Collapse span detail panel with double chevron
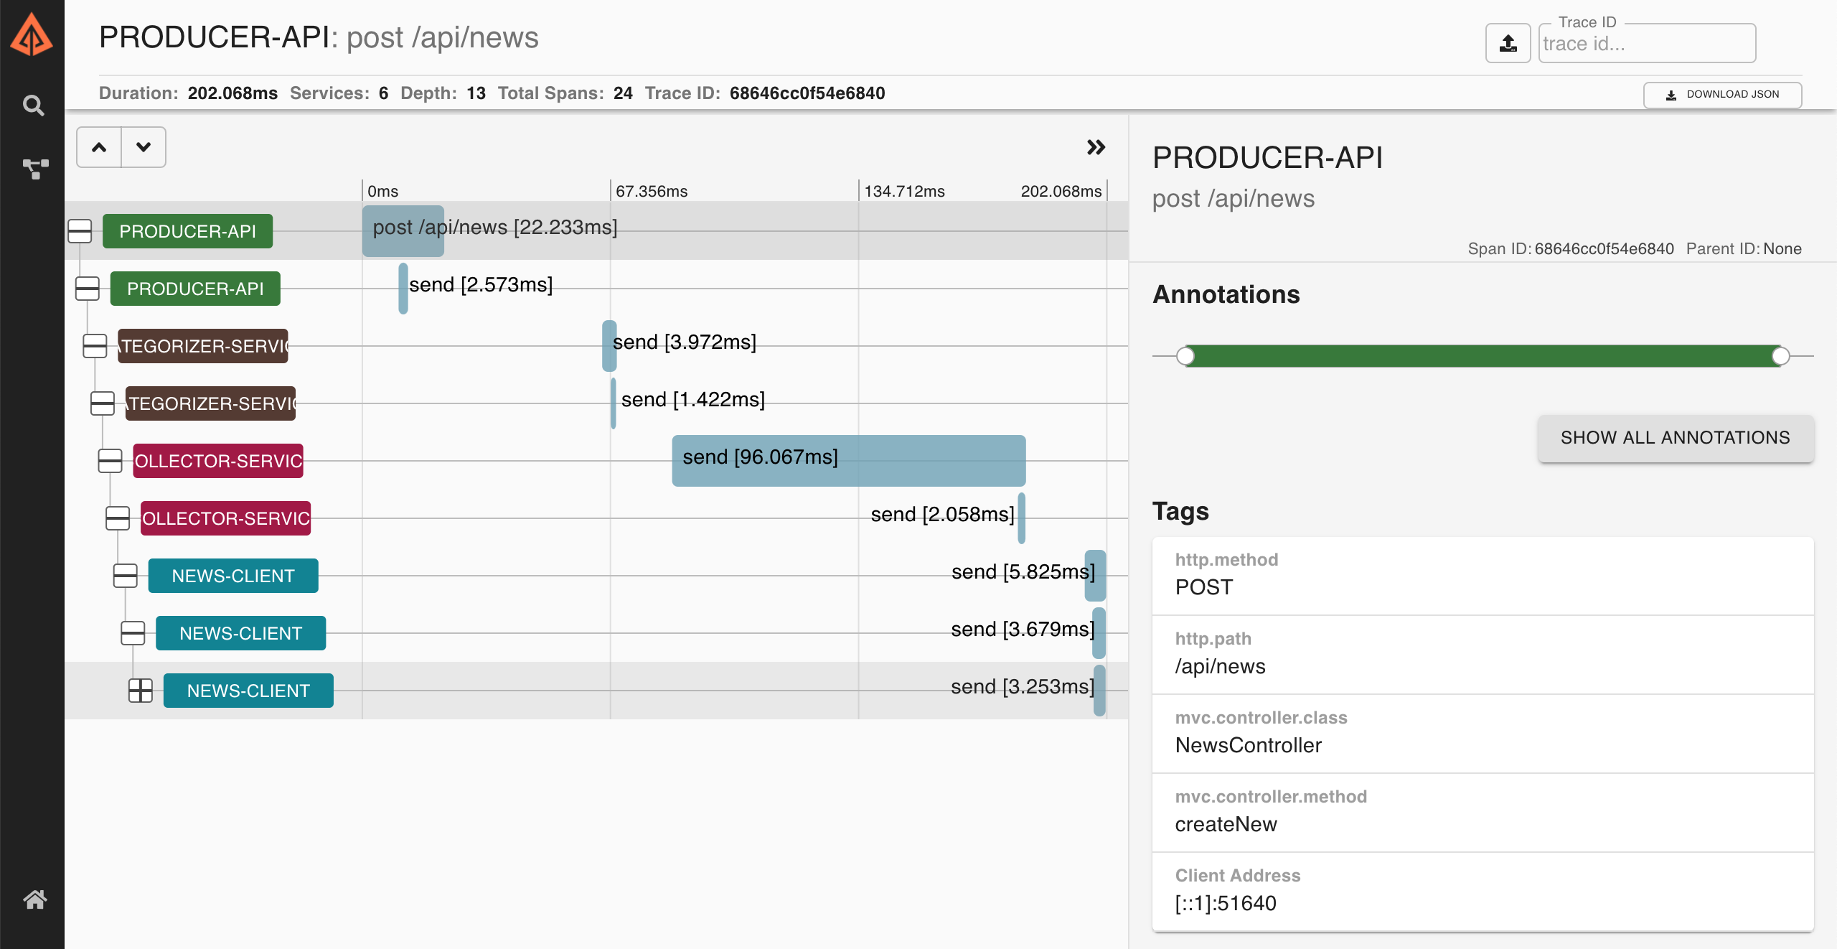This screenshot has height=949, width=1837. [x=1095, y=147]
